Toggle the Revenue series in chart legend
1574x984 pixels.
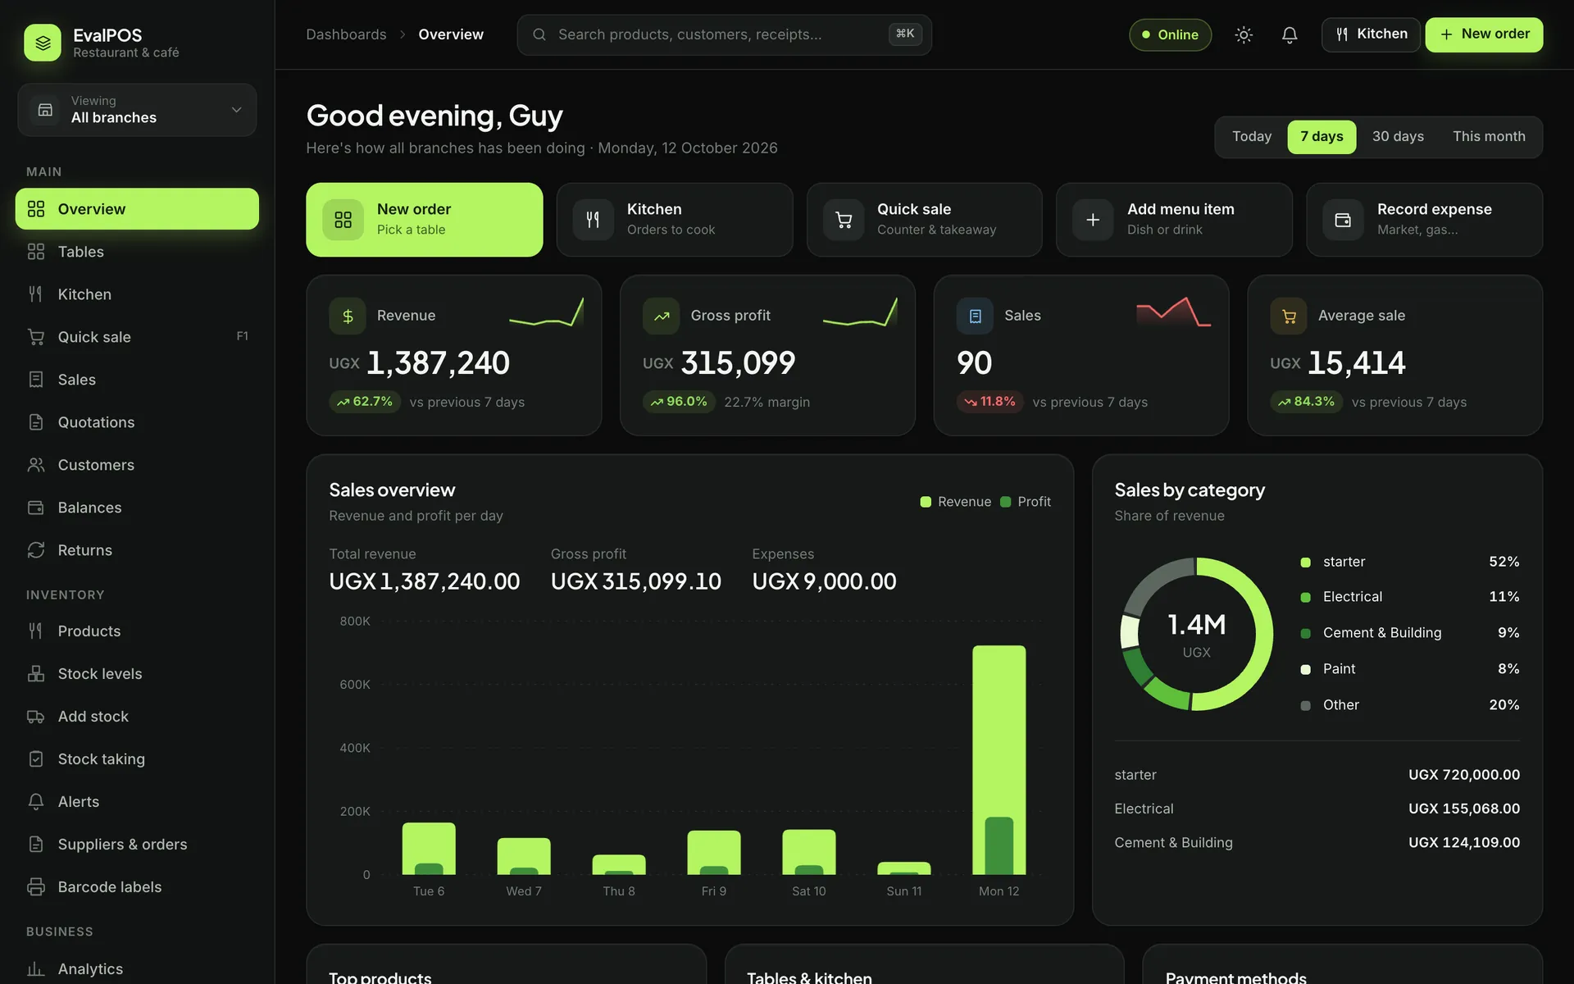coord(956,502)
